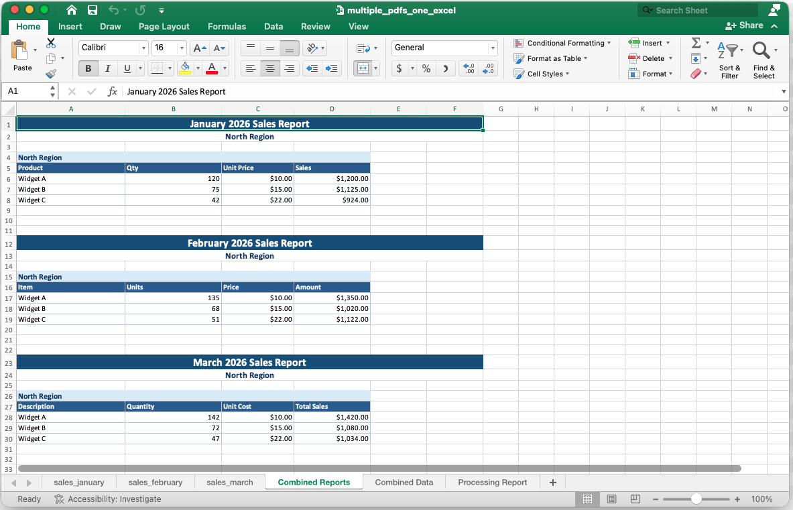Open the Formulas ribbon tab
Image resolution: width=793 pixels, height=510 pixels.
pyautogui.click(x=227, y=26)
